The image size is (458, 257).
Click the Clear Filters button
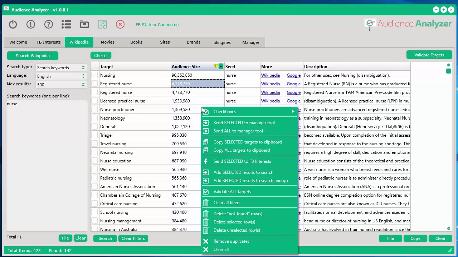pyautogui.click(x=133, y=238)
